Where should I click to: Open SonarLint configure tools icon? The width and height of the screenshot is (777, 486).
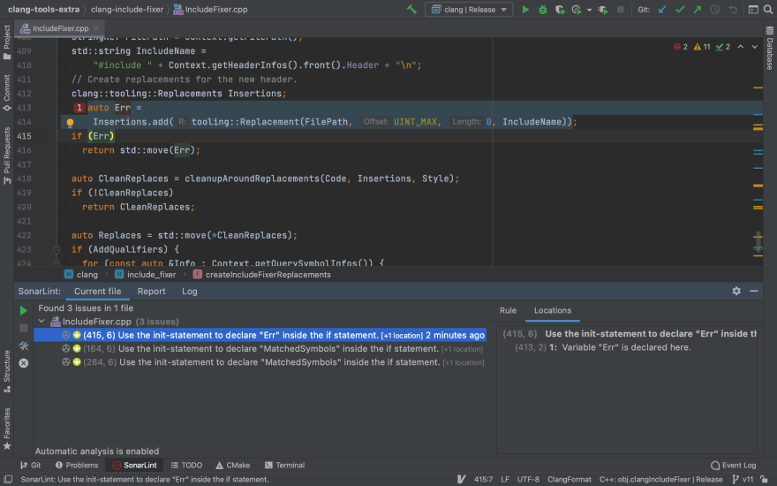tap(23, 346)
